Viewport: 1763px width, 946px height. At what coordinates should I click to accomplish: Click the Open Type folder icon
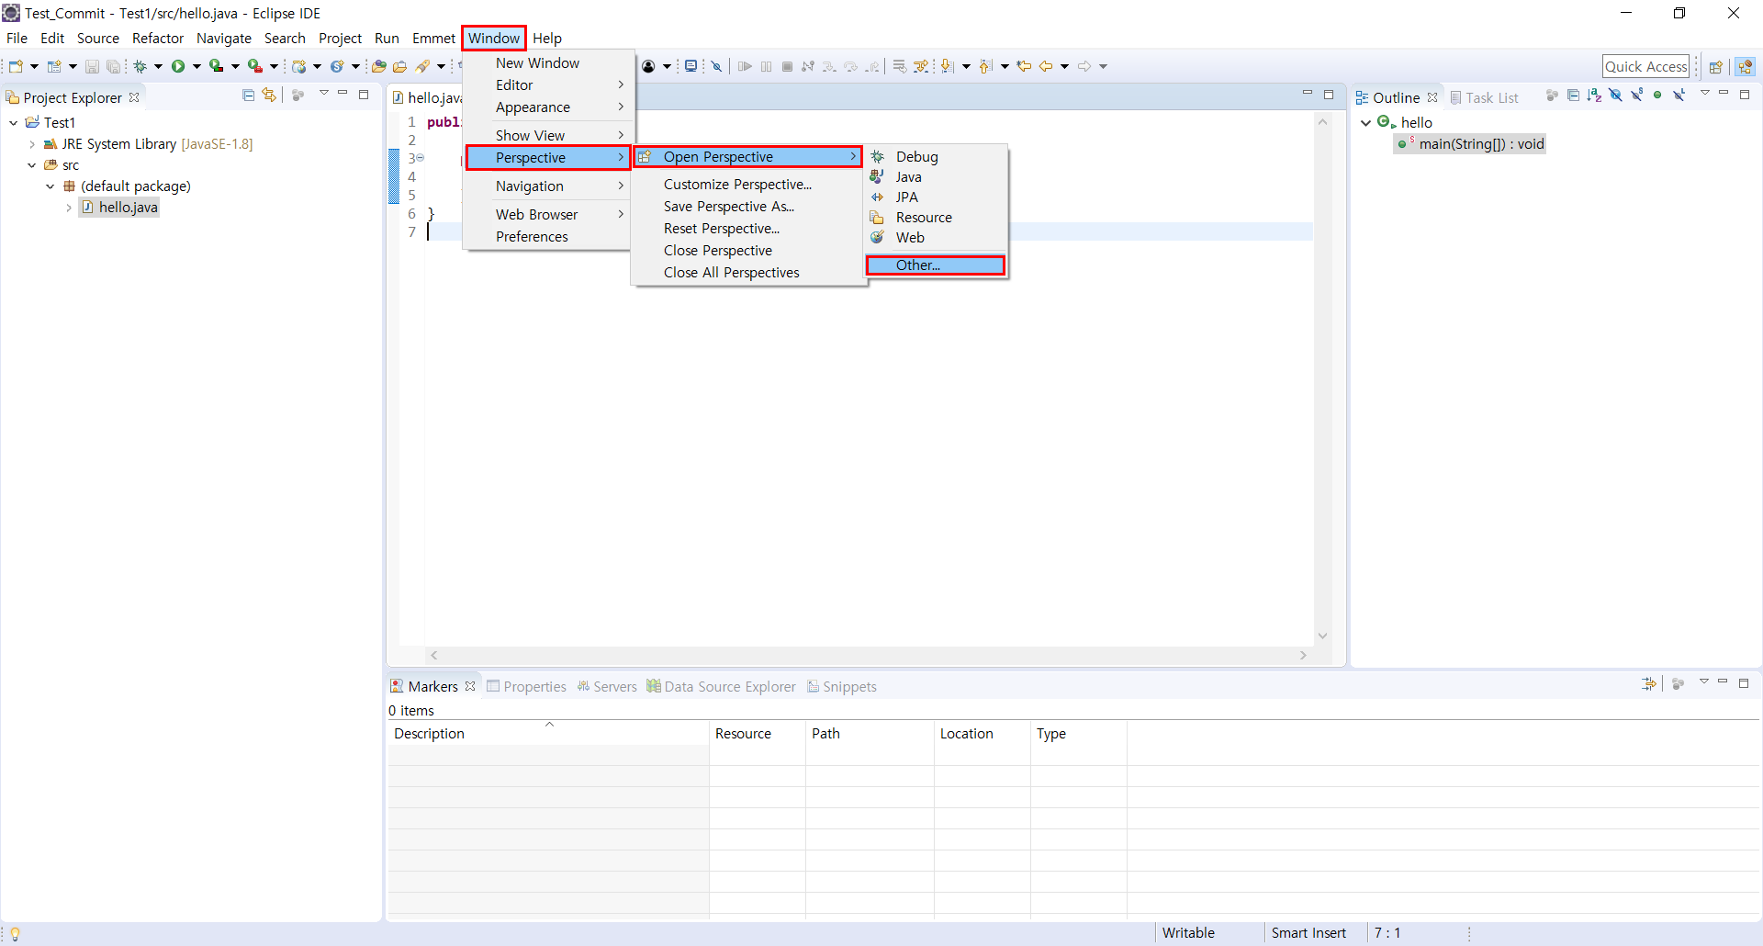point(378,66)
